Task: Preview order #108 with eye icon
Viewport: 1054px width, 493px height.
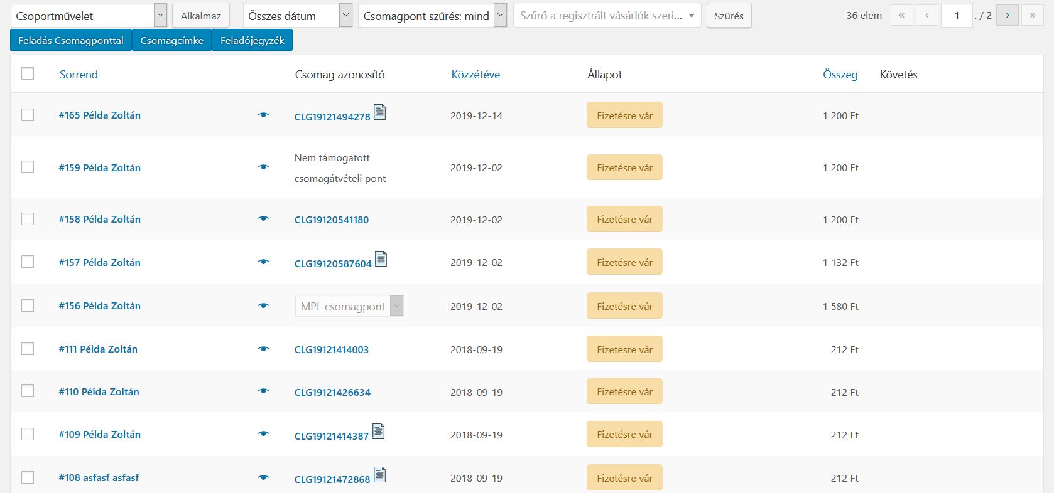Action: (x=263, y=478)
